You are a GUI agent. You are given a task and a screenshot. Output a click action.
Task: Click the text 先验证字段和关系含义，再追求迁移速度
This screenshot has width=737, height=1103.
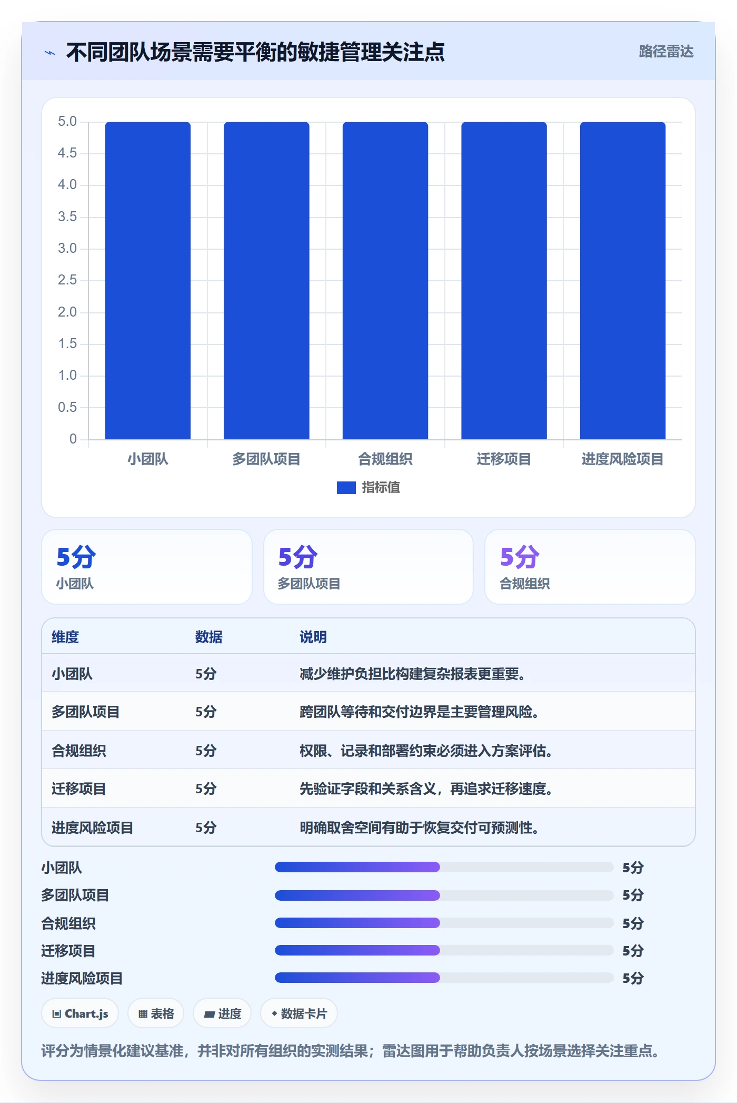pyautogui.click(x=427, y=789)
